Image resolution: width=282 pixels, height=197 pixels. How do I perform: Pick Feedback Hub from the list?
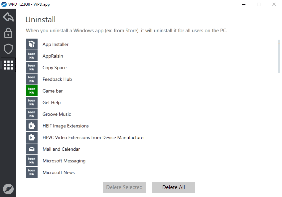coord(57,79)
